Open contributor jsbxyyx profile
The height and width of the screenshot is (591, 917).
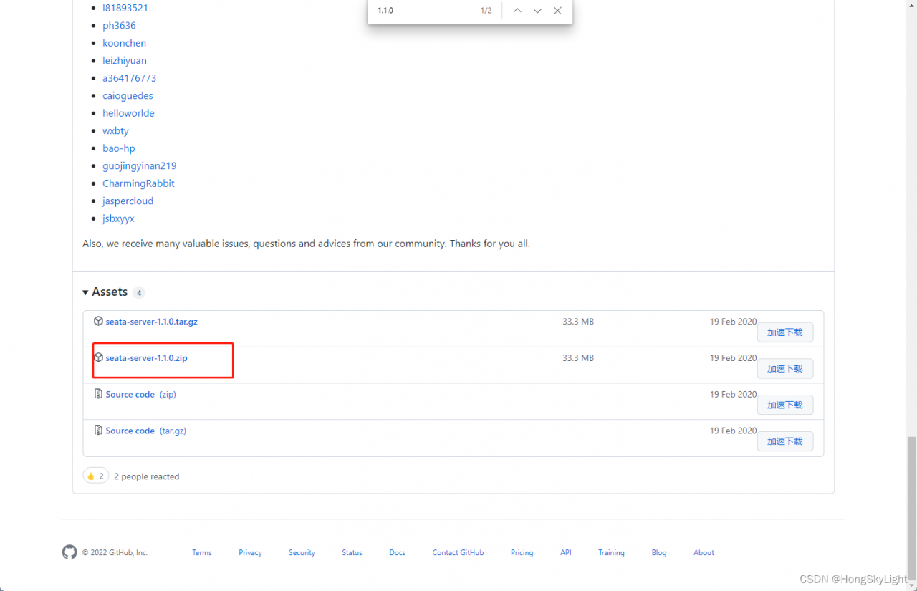point(118,218)
